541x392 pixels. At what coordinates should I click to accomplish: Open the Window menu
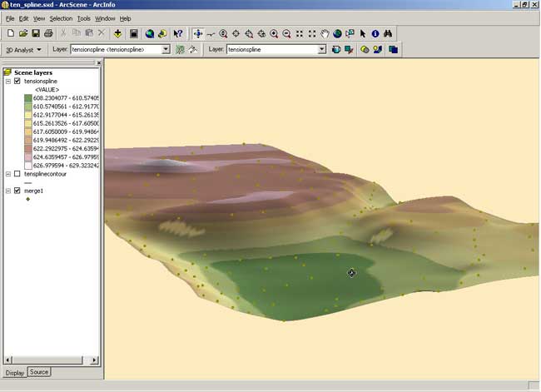tap(105, 18)
